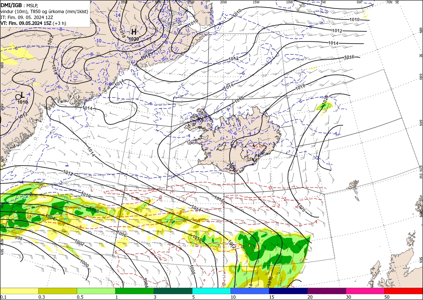Click the '-14' temperature contour label
The width and height of the screenshot is (423, 300).
click(x=118, y=15)
